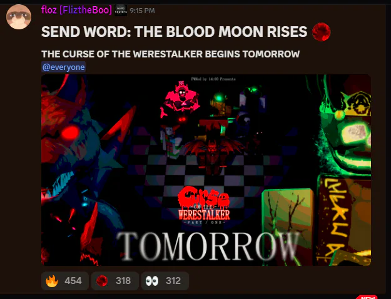
Task: Click the blood moon emoji in the heading
Action: click(x=322, y=32)
